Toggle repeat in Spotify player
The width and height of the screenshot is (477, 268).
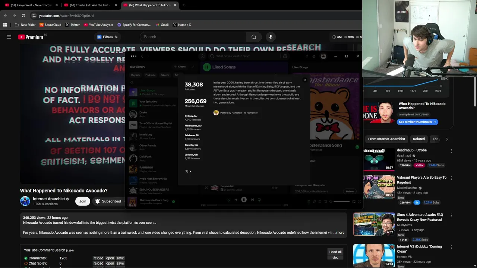pyautogui.click(x=259, y=200)
